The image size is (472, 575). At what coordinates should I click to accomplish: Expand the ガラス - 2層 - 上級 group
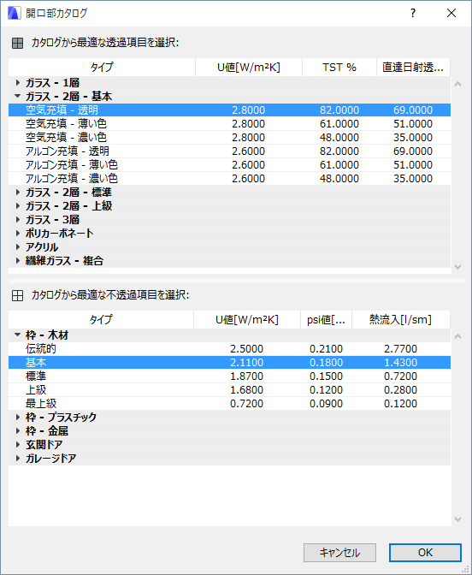click(x=18, y=205)
